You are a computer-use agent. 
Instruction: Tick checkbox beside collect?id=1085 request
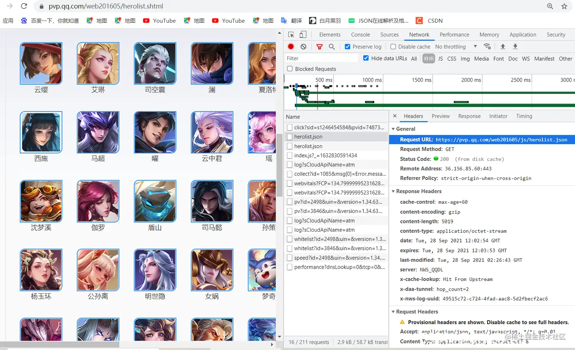(290, 174)
